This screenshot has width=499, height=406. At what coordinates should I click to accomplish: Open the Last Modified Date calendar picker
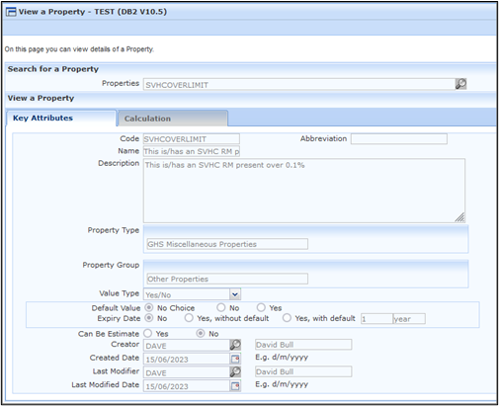235,385
